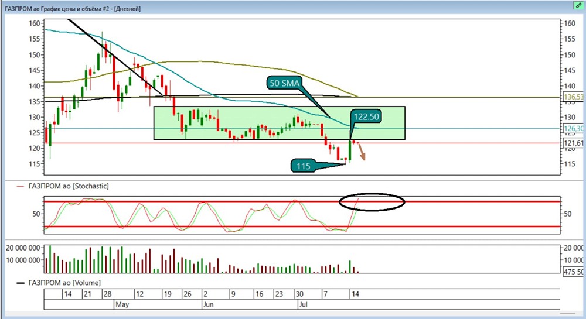Click the 130 label on the left price axis
Image resolution: width=586 pixels, height=319 pixels.
(34, 117)
